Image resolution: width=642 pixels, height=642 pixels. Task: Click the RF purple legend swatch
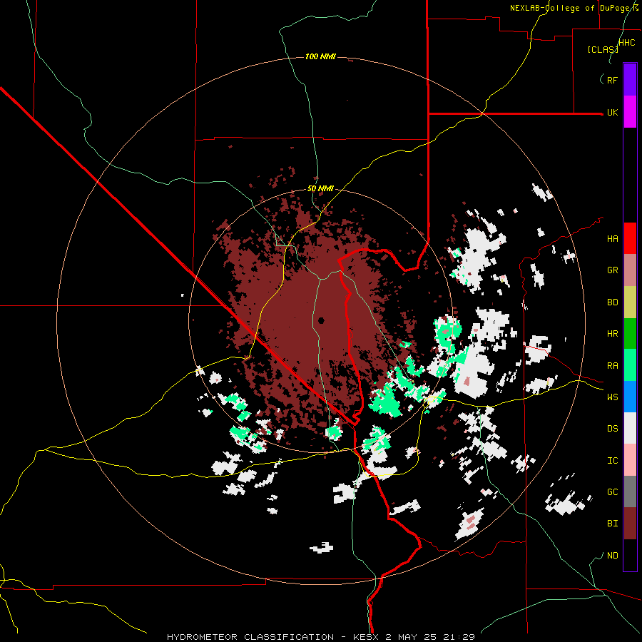[x=630, y=80]
